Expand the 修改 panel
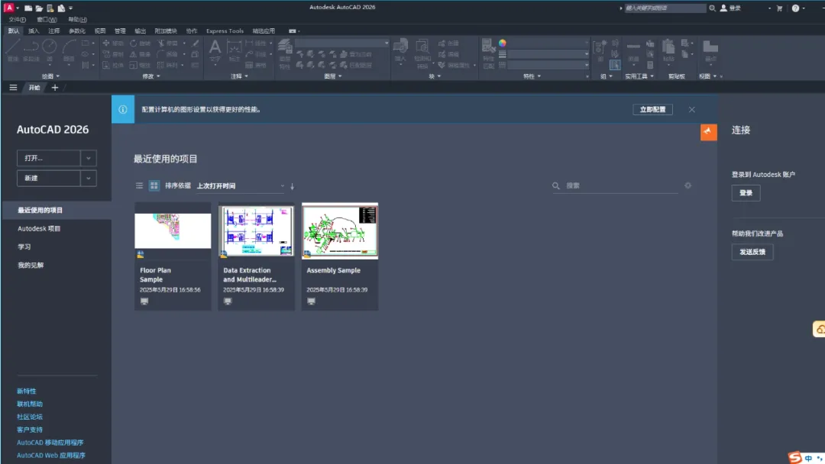Screen dimensions: 825x464 click(151, 76)
